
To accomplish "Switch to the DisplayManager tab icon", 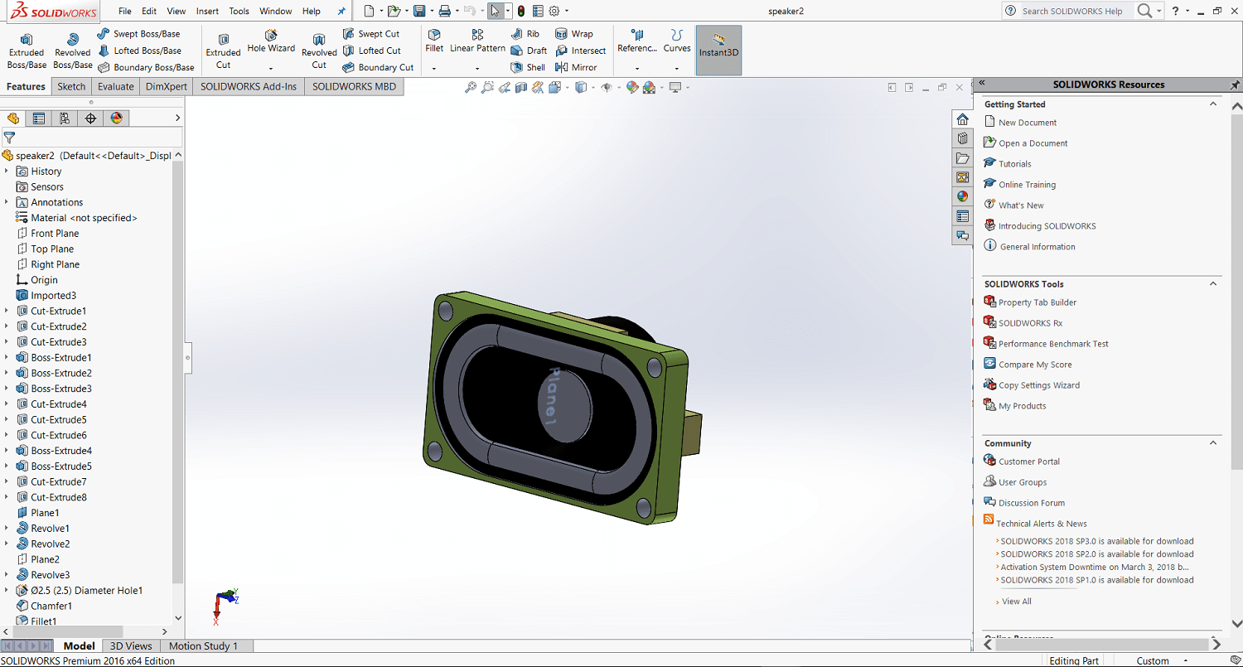I will 116,118.
